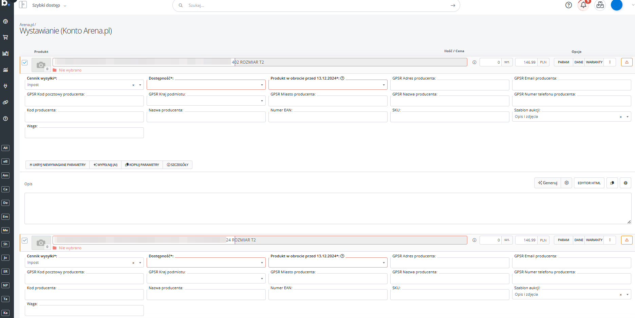
Task: Click the camera image placeholder of first product
Action: [x=41, y=65]
